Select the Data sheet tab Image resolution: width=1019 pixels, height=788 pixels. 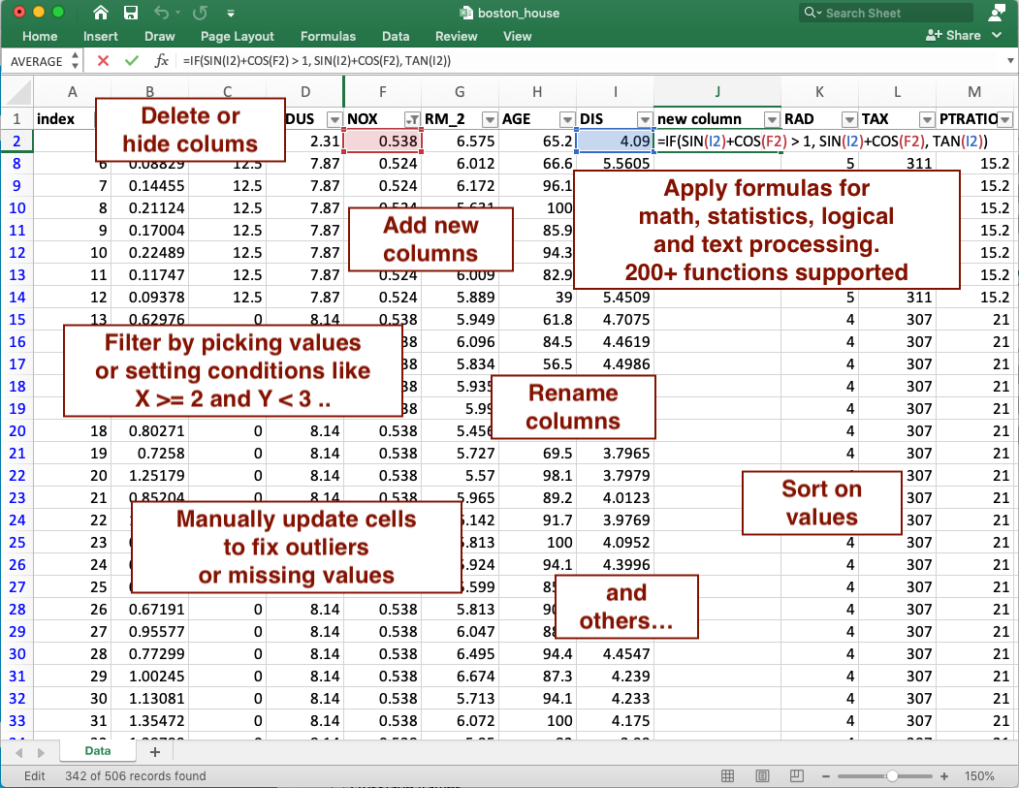click(x=97, y=750)
